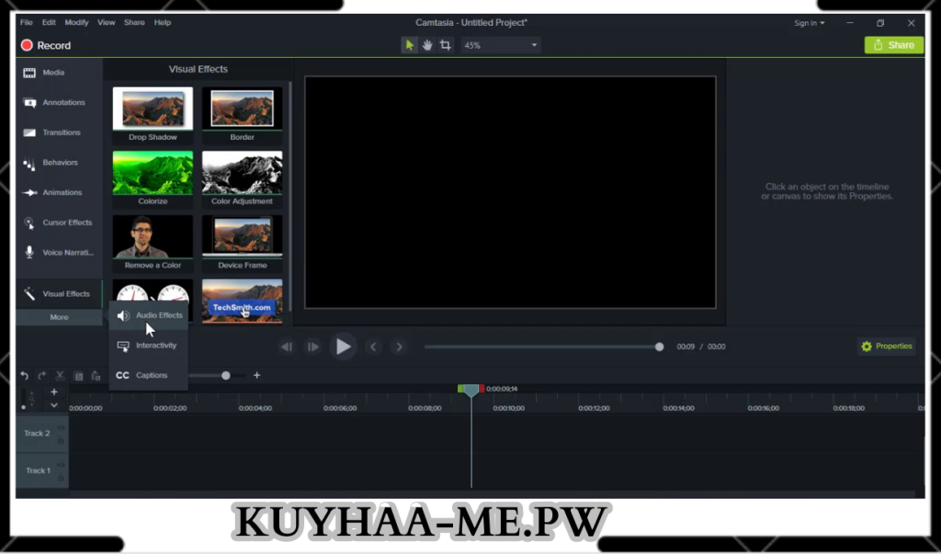This screenshot has height=554, width=941.
Task: Open the Voice Narration panel
Action: click(x=59, y=253)
